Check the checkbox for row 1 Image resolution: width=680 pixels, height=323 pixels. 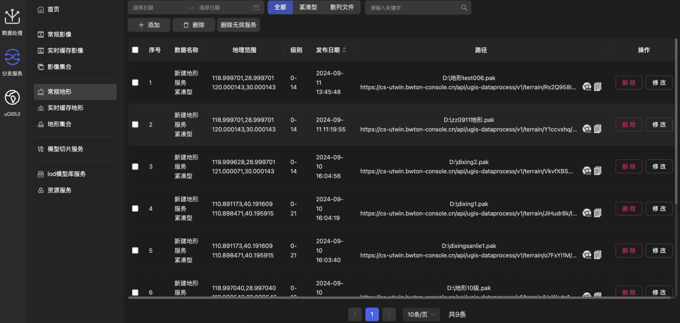pyautogui.click(x=135, y=83)
